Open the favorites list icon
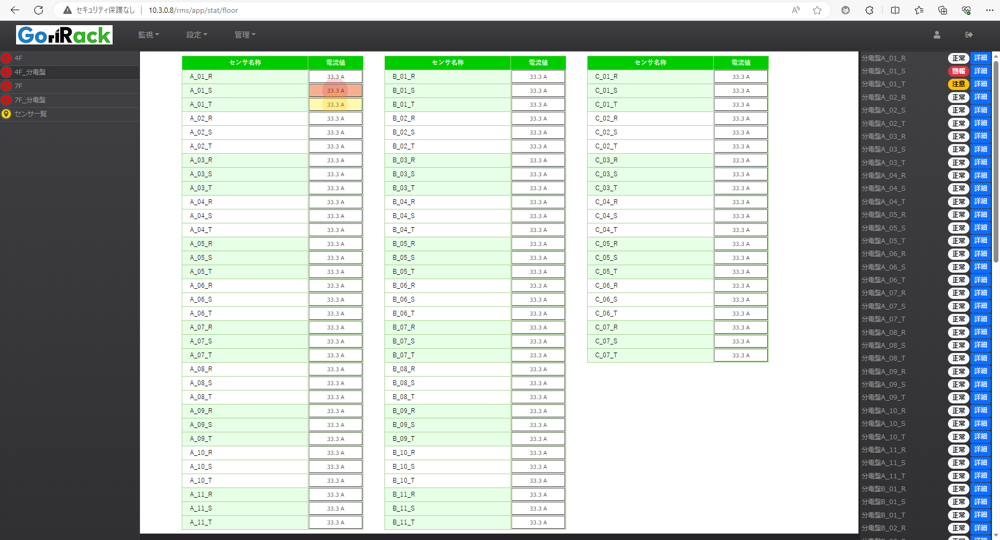Screen dimensions: 1000x540 (x=919, y=10)
